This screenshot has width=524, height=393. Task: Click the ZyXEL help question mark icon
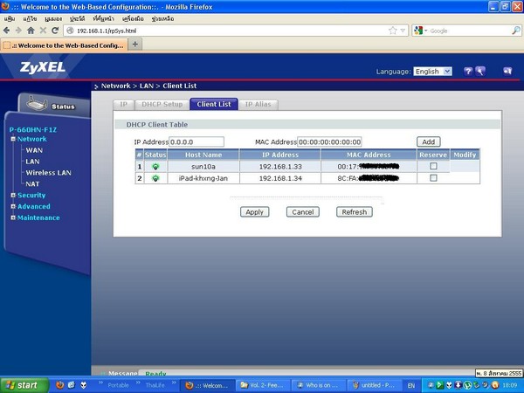[469, 71]
